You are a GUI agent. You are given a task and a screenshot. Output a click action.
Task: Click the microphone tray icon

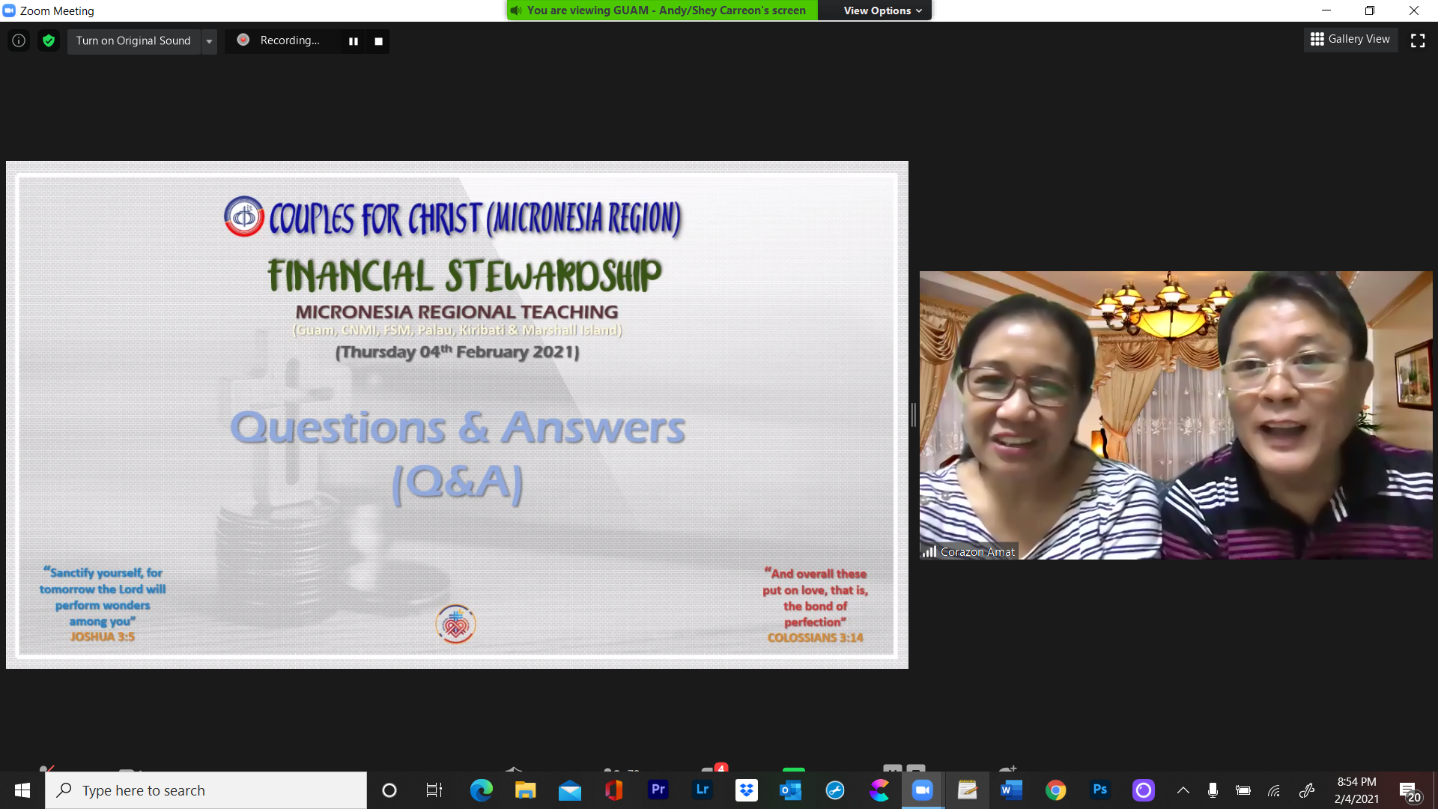[1213, 790]
